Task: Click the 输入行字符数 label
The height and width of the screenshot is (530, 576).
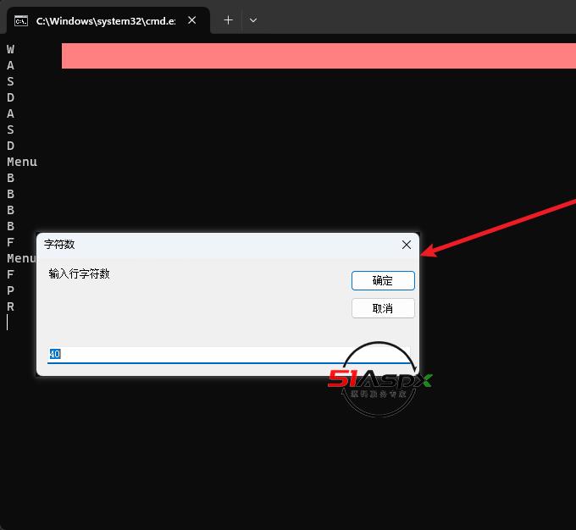Action: point(79,273)
